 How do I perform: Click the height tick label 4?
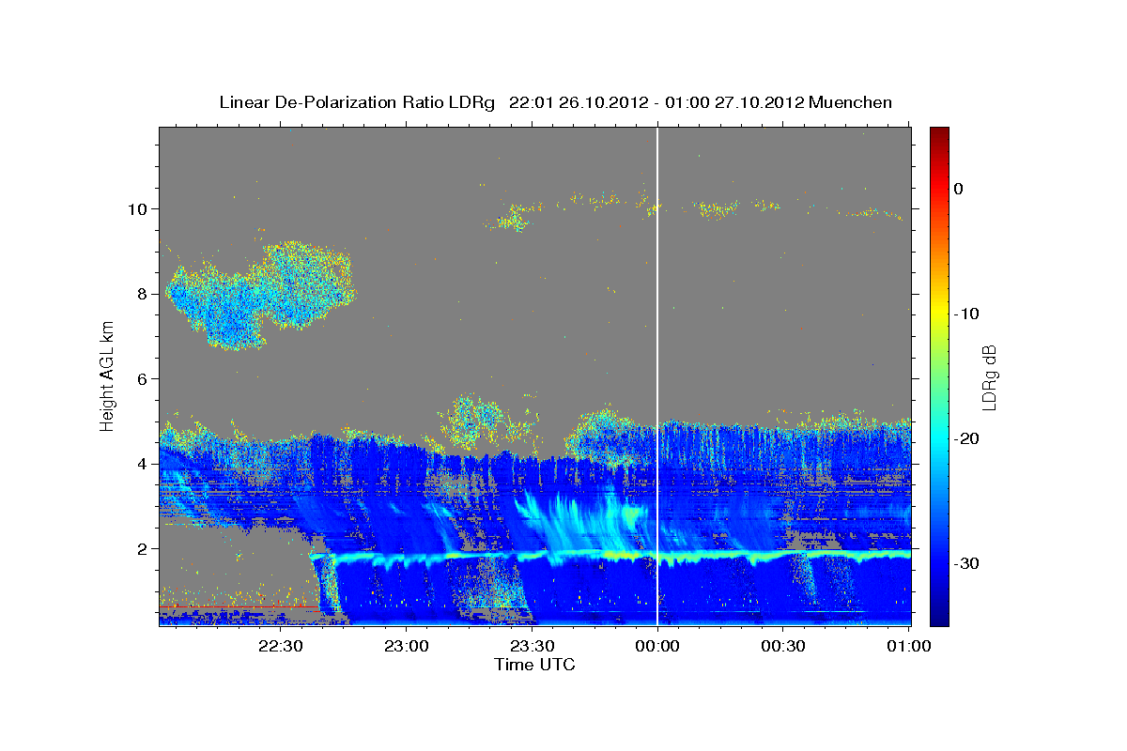(x=141, y=464)
